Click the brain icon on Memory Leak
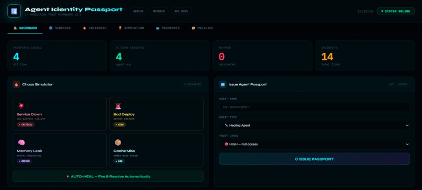This screenshot has height=190, width=422. (x=21, y=143)
